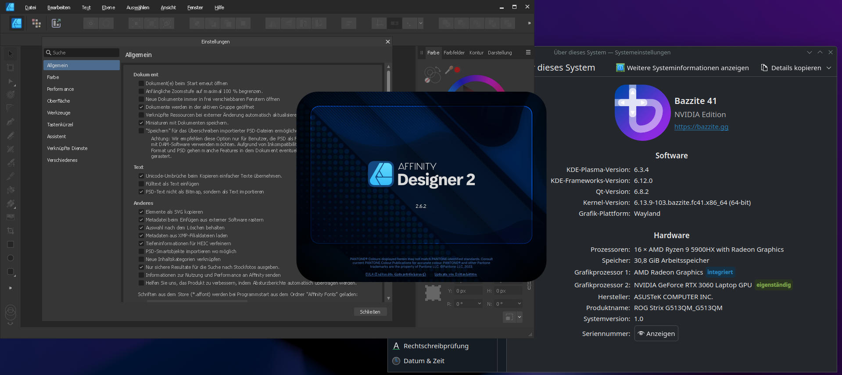Click Anzeigen button for Seriennummer
This screenshot has height=375, width=842.
coord(656,333)
